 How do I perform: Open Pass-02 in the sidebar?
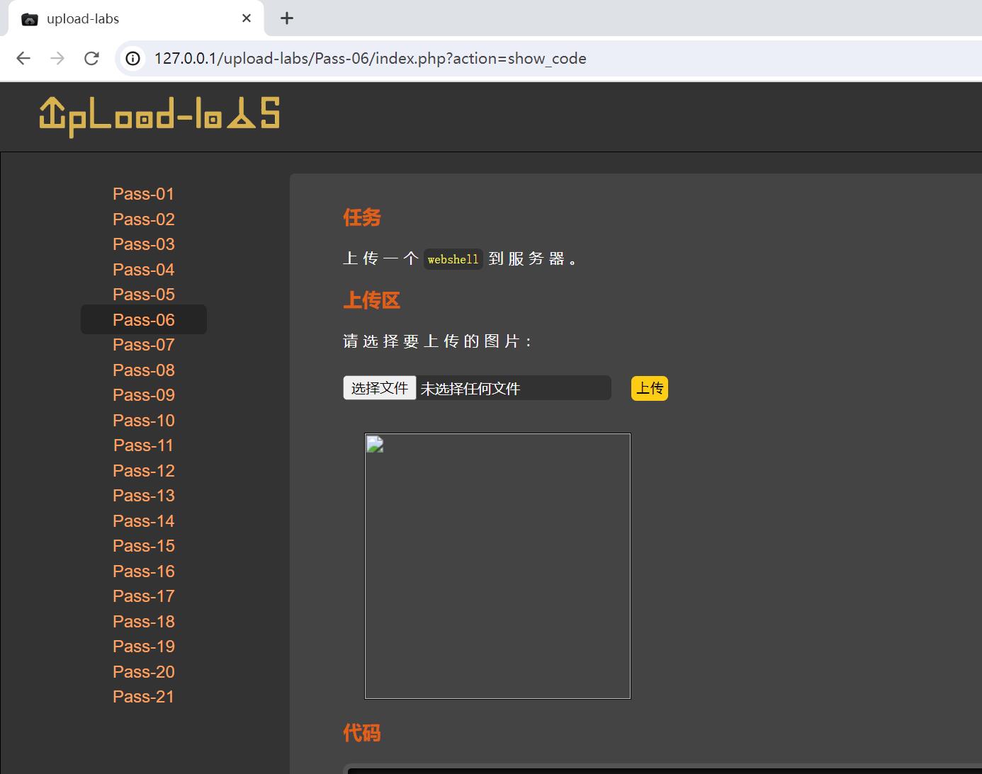pos(143,220)
